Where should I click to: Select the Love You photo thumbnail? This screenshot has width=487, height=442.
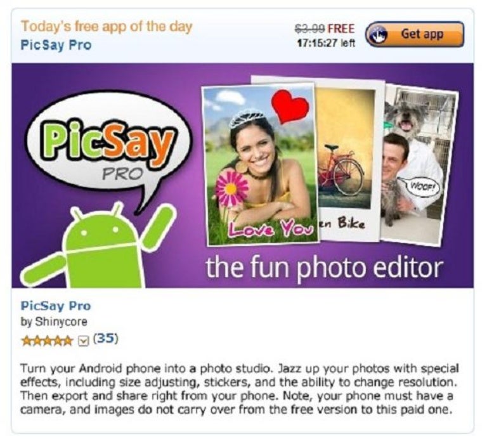pyautogui.click(x=261, y=164)
